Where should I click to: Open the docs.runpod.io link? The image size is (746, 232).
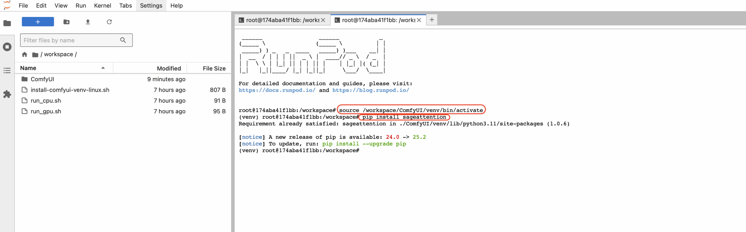point(277,90)
